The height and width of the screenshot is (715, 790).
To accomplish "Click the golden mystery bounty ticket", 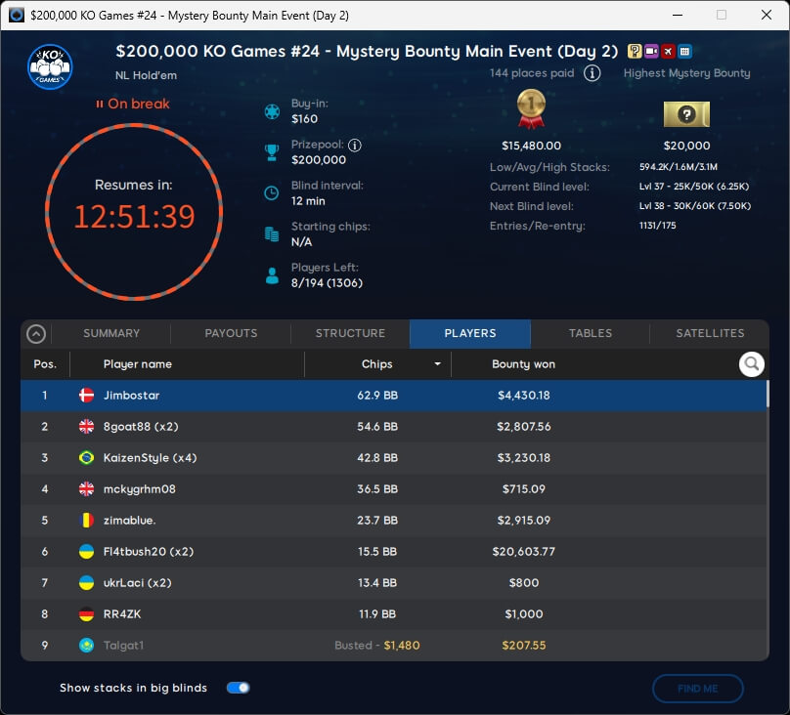I will [686, 114].
